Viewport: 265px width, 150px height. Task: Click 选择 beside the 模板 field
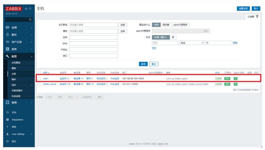[x=123, y=31]
